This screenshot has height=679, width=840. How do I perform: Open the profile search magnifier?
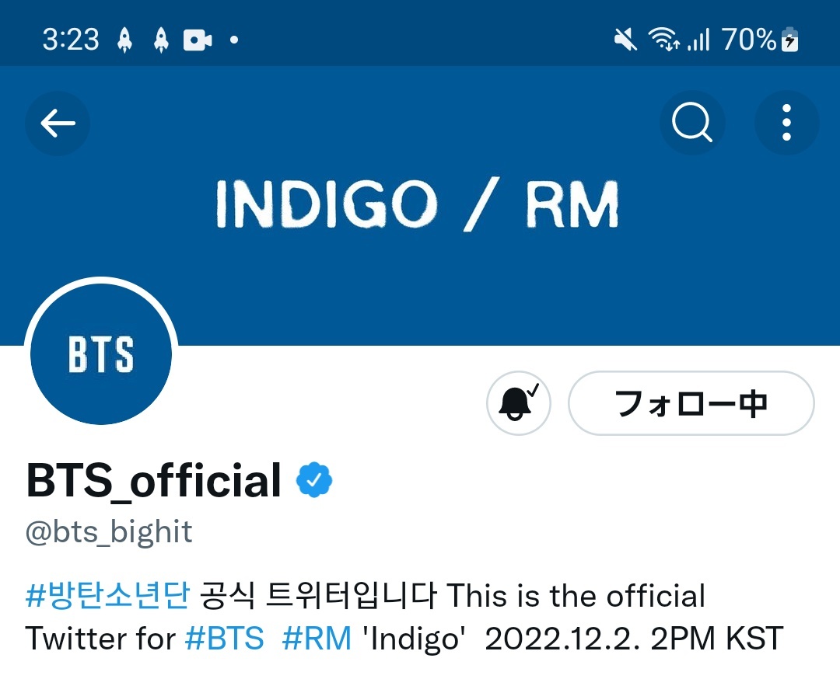(691, 123)
